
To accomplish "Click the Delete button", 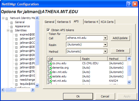I will click(120, 51).
